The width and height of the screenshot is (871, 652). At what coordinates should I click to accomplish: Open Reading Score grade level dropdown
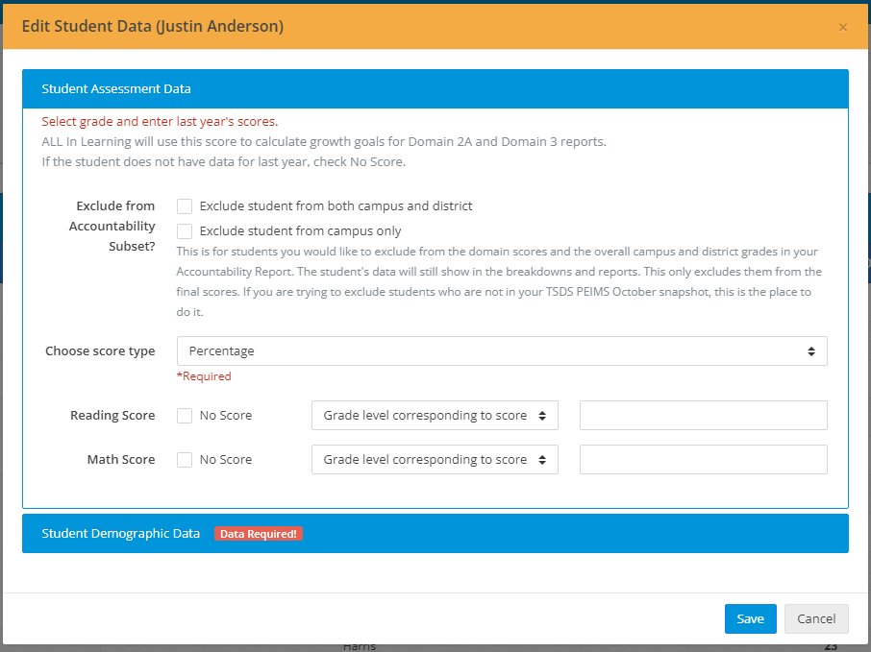click(x=435, y=416)
